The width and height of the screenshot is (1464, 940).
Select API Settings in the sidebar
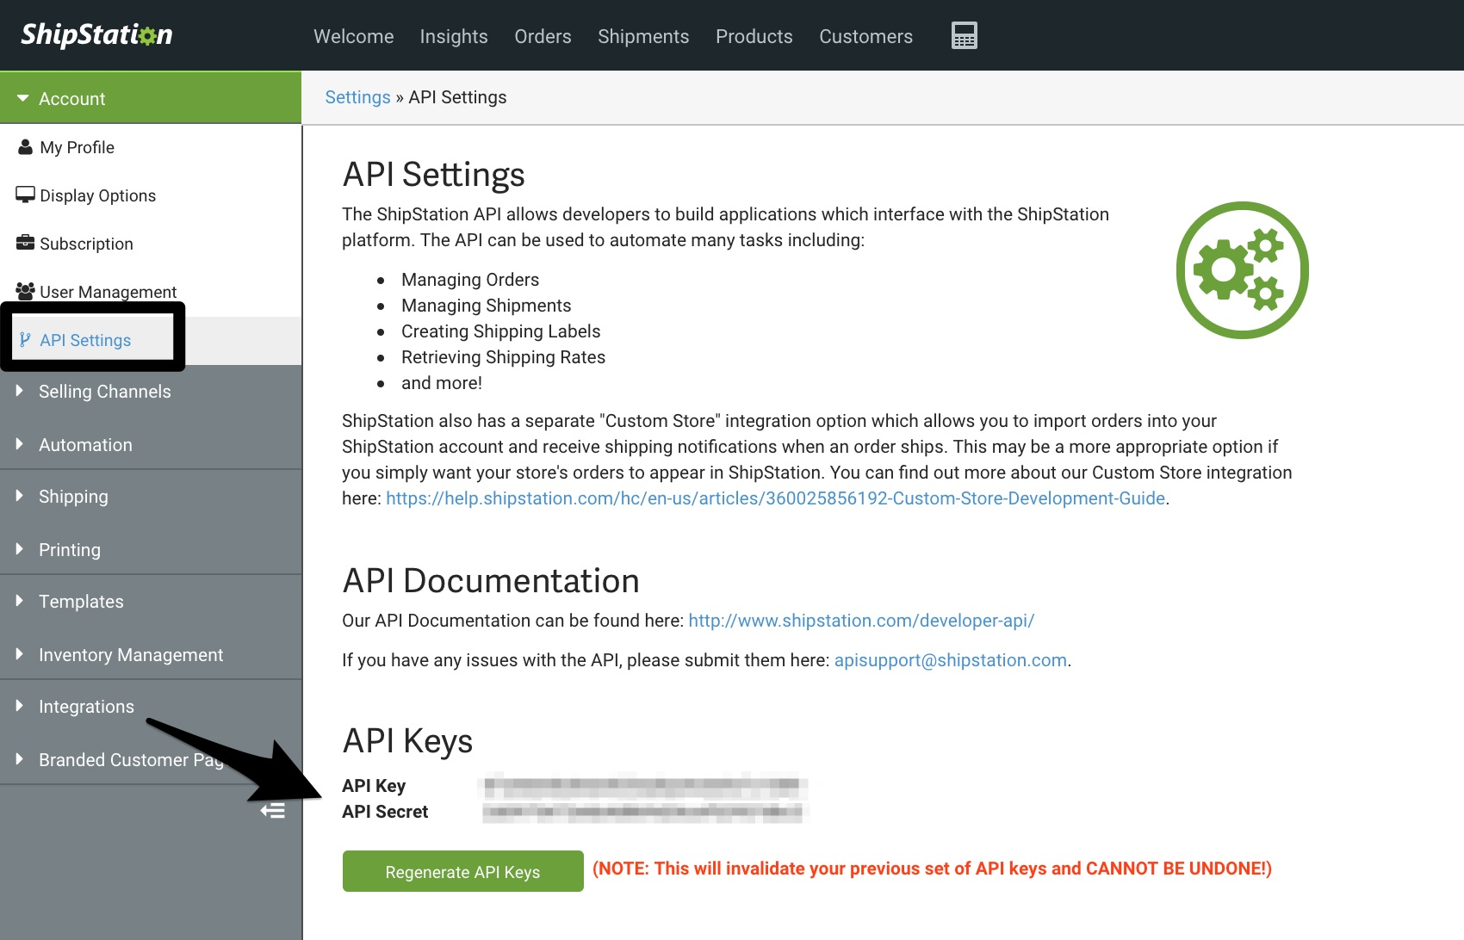tap(151, 340)
